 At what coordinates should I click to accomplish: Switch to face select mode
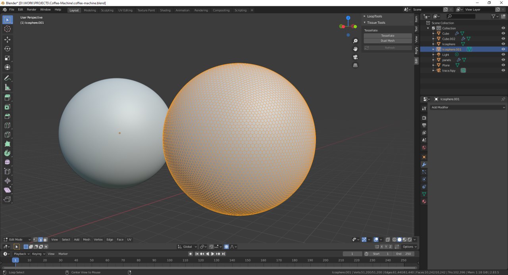pyautogui.click(x=45, y=240)
